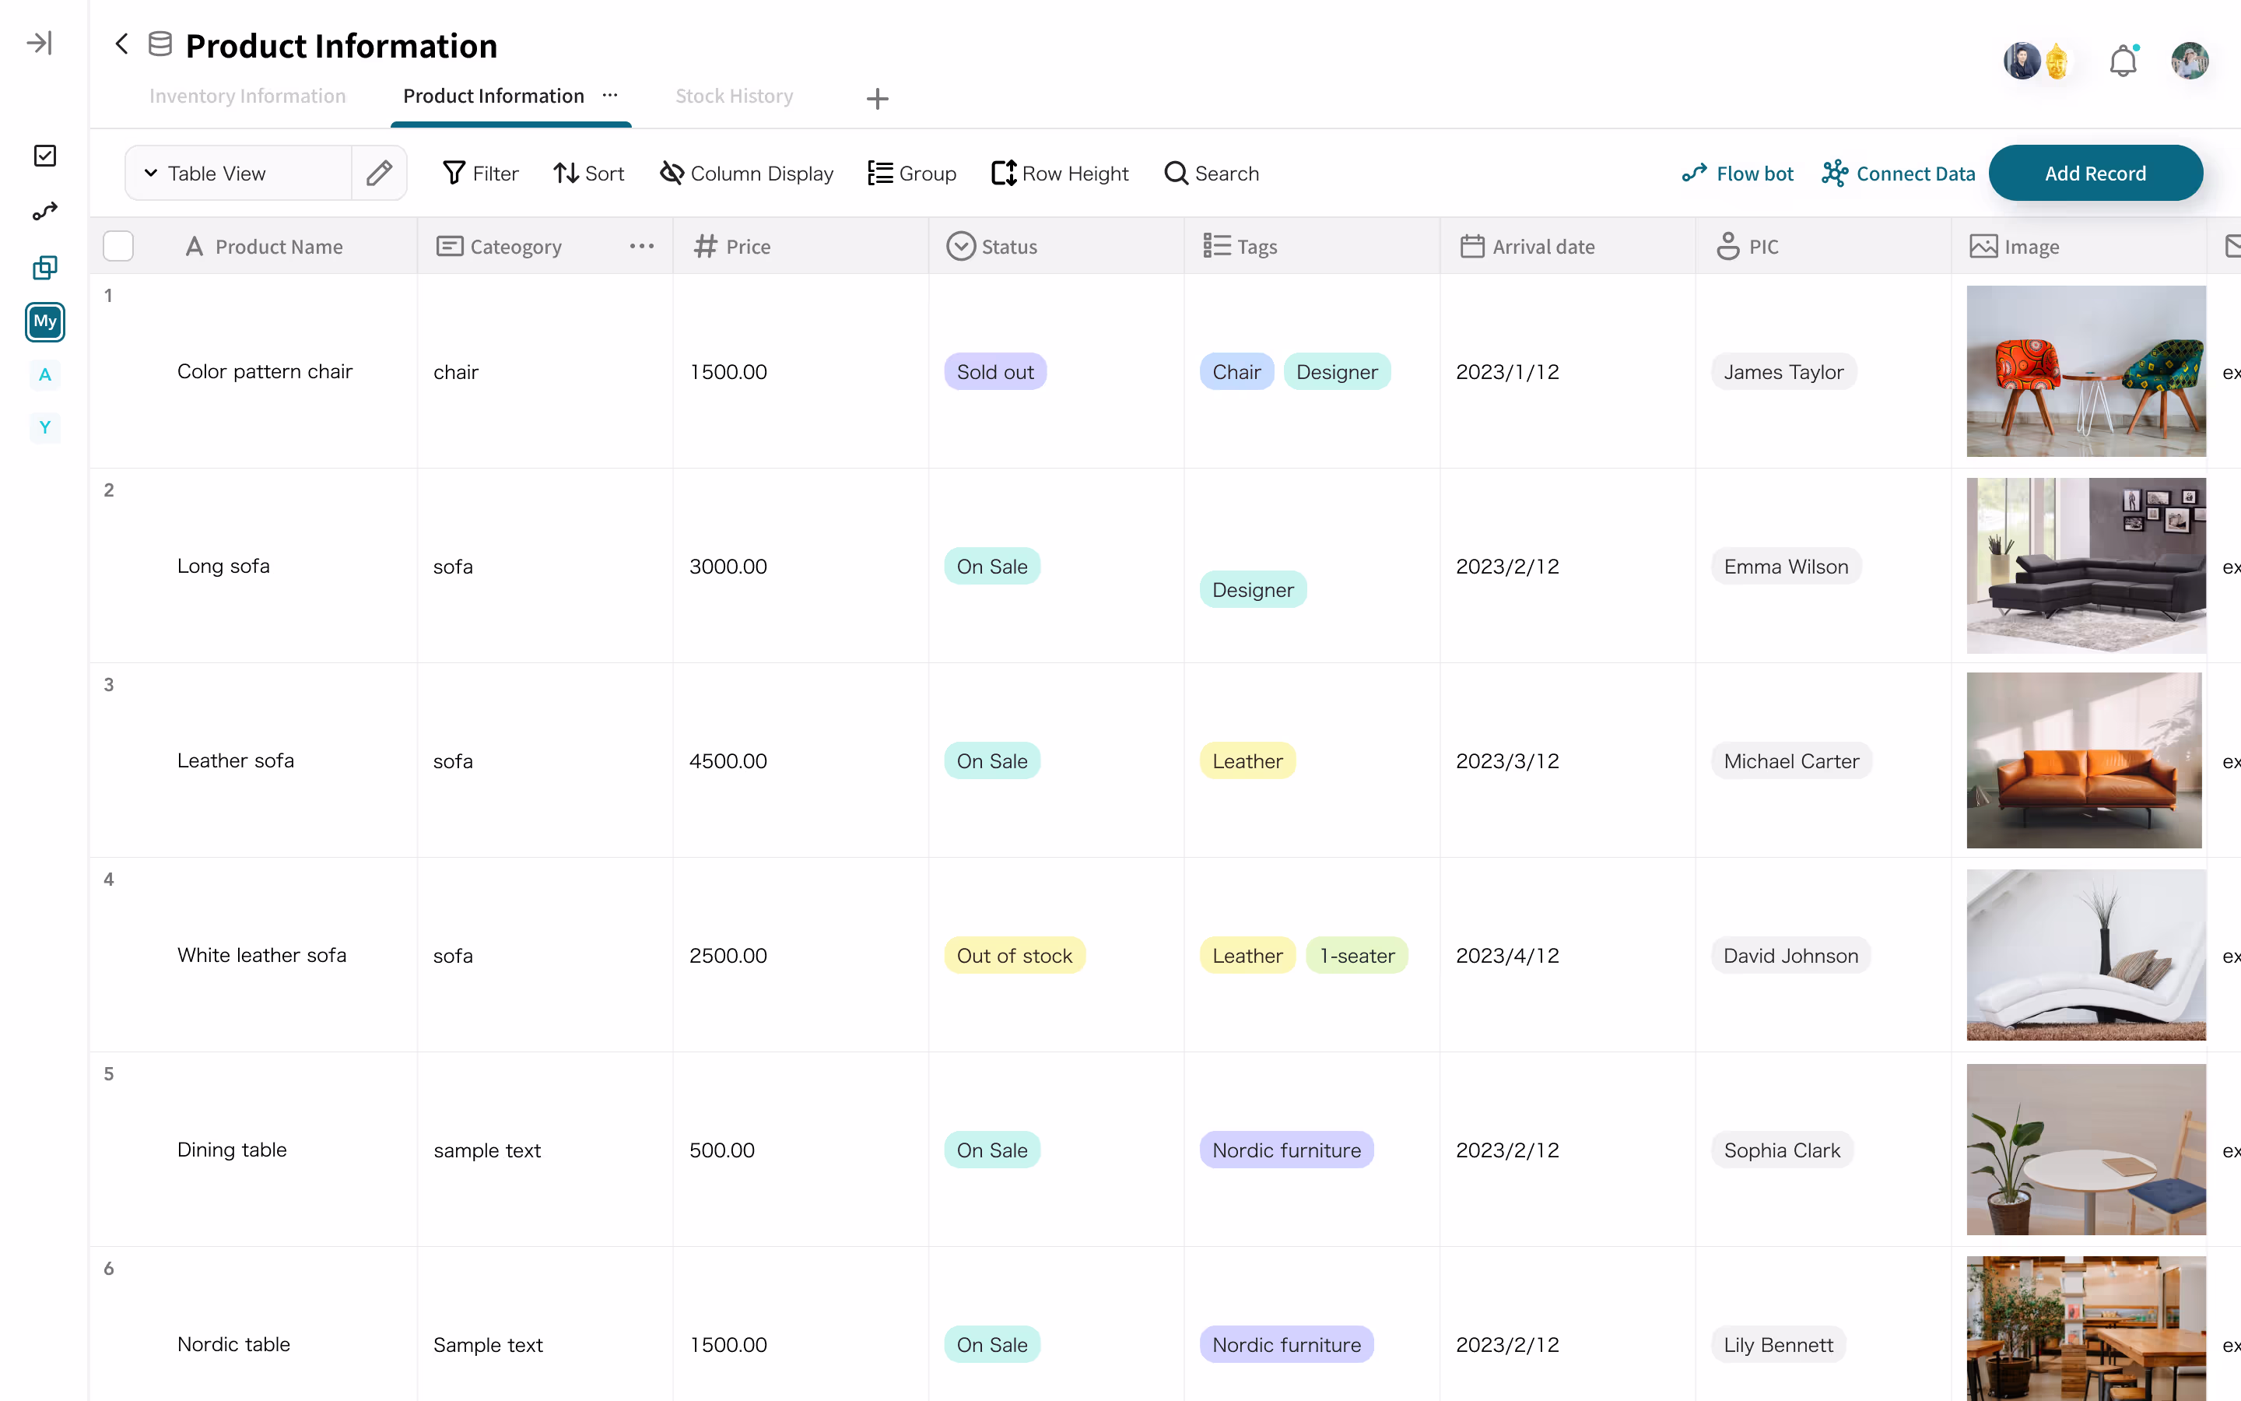Open the orange leather sofa thumbnail

(2084, 760)
